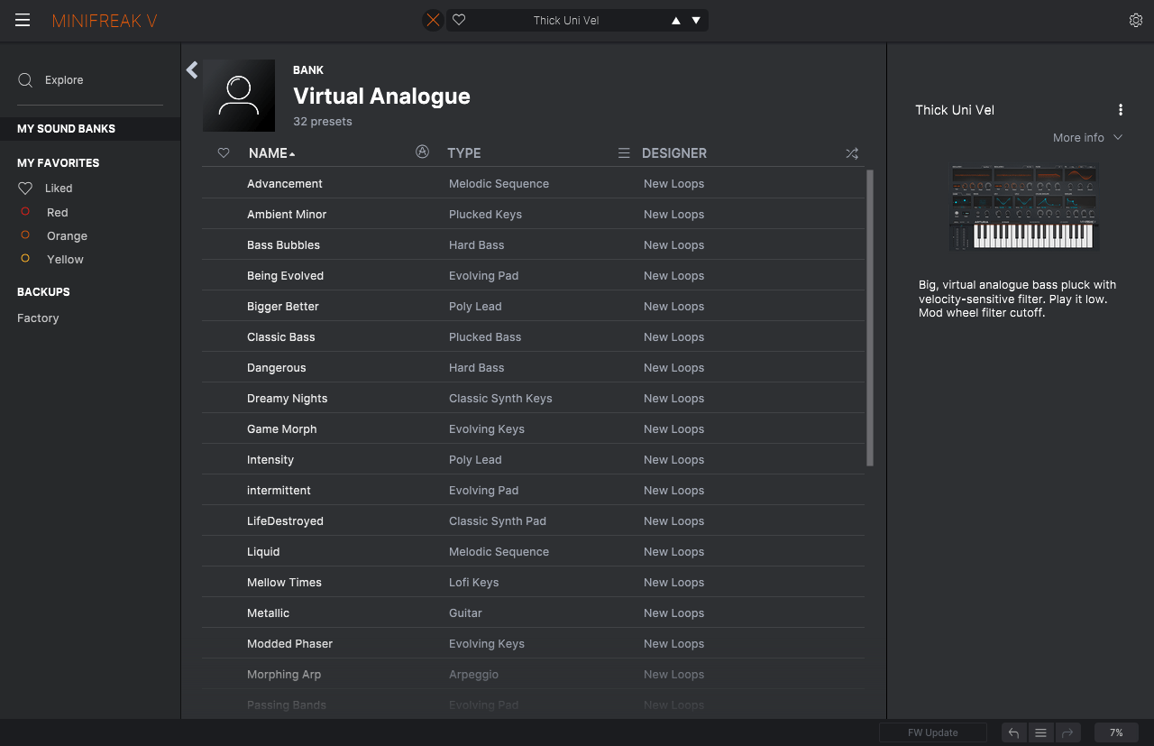Click the back chevron beside bank image
Screen dimensions: 1154x746
point(192,70)
